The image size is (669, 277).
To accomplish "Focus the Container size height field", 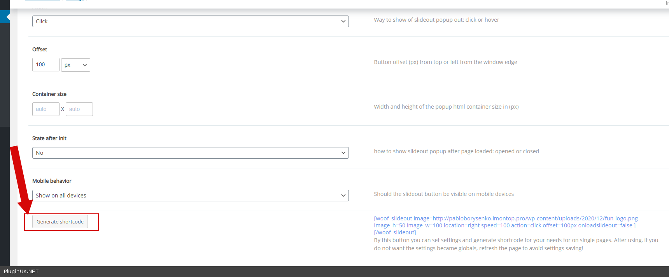I will pos(79,109).
